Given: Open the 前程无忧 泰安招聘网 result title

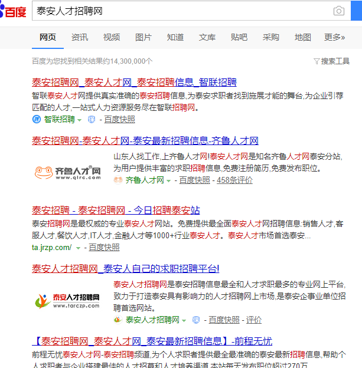Looking at the screenshot, I should (x=152, y=341).
